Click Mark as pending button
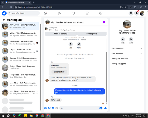The image size is (148, 118). pyautogui.click(x=61, y=34)
